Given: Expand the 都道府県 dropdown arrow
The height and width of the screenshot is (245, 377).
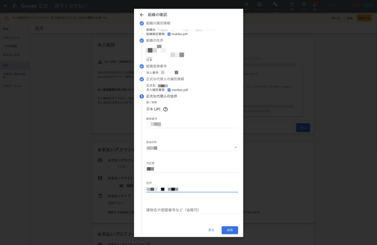Looking at the screenshot, I should [x=235, y=148].
